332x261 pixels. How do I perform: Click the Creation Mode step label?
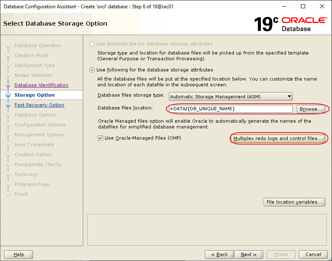[x=31, y=55]
